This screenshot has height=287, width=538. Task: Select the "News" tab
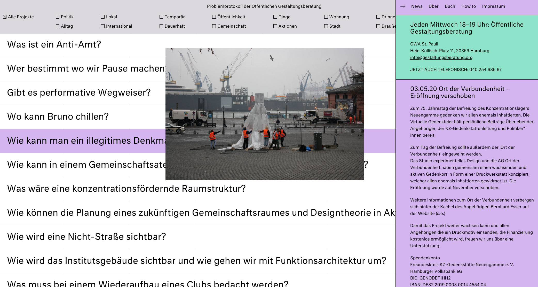[x=416, y=6]
